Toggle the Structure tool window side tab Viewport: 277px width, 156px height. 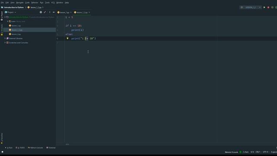(2, 29)
